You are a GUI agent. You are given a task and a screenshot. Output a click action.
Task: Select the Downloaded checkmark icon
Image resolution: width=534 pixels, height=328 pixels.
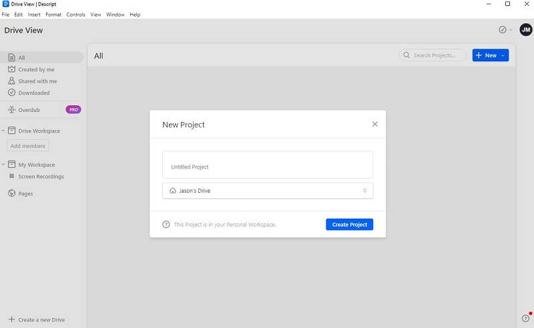11,93
